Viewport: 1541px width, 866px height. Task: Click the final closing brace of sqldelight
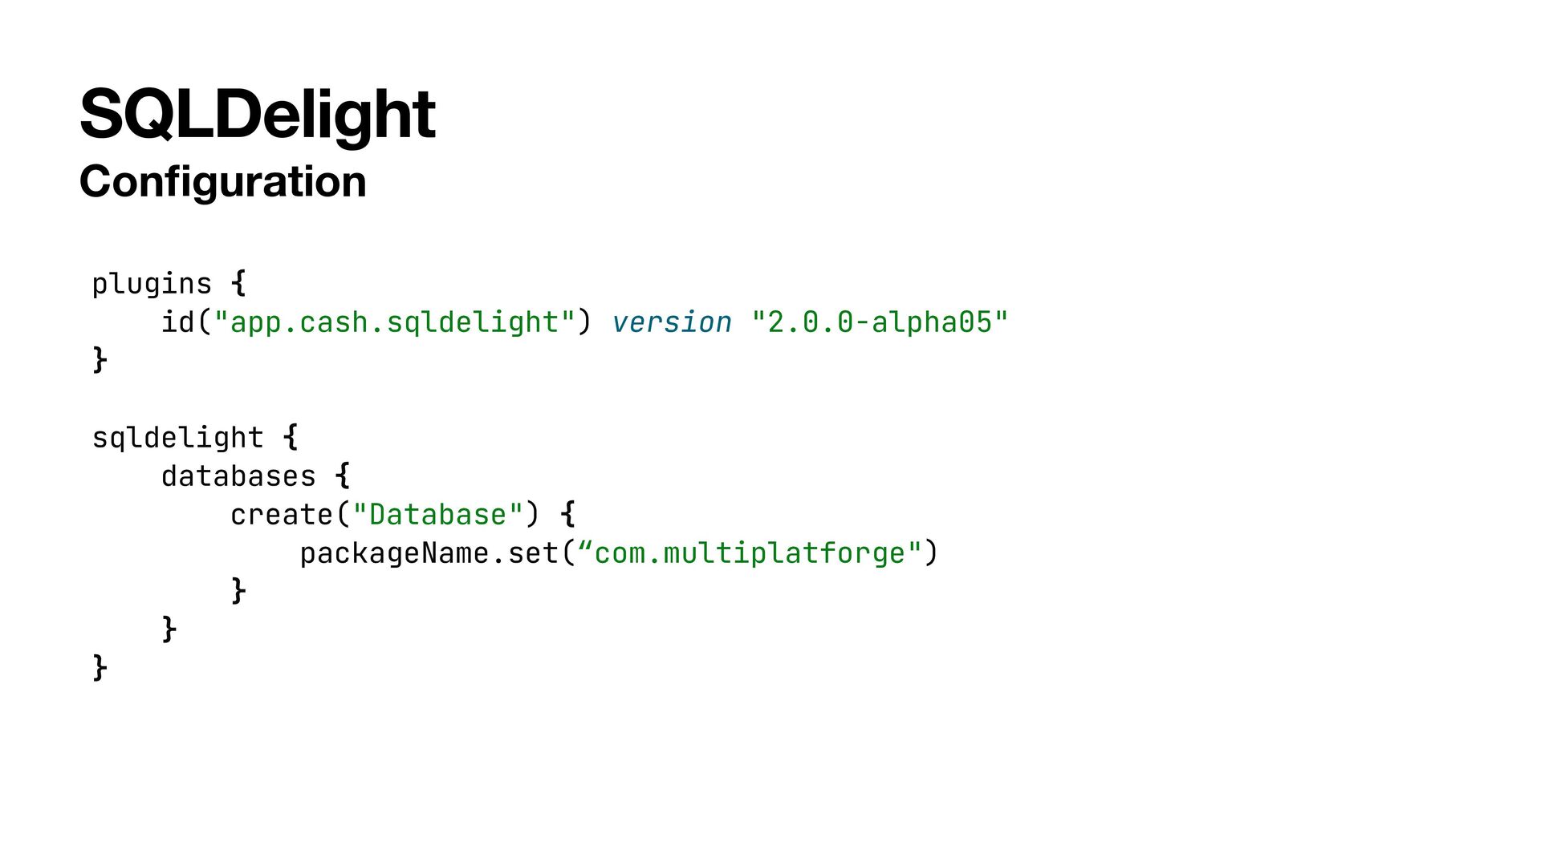100,668
